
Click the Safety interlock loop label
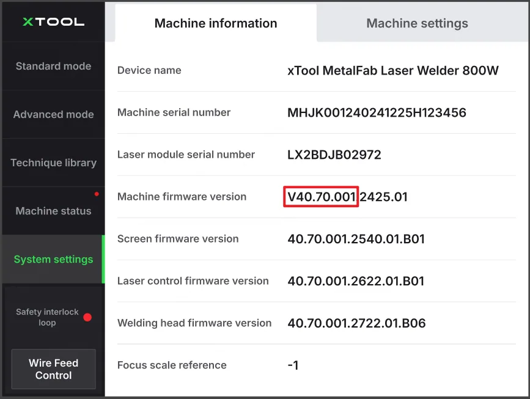point(47,317)
